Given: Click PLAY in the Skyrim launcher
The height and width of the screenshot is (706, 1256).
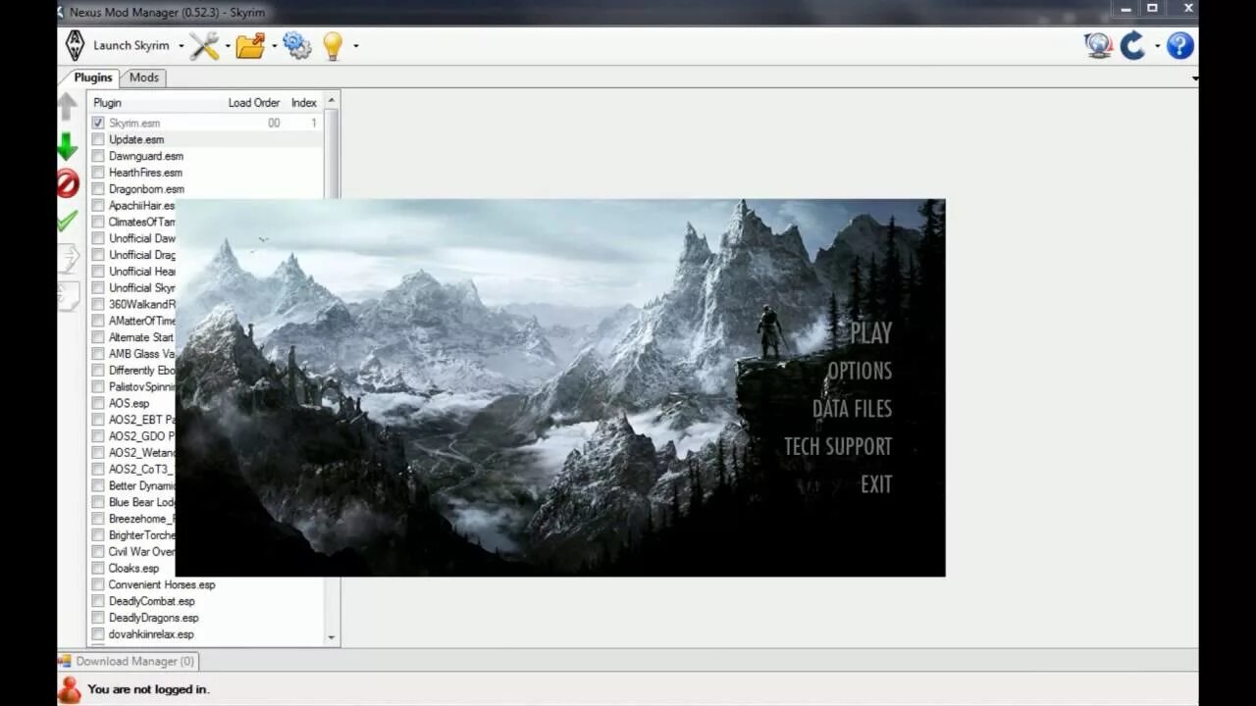Looking at the screenshot, I should [870, 333].
